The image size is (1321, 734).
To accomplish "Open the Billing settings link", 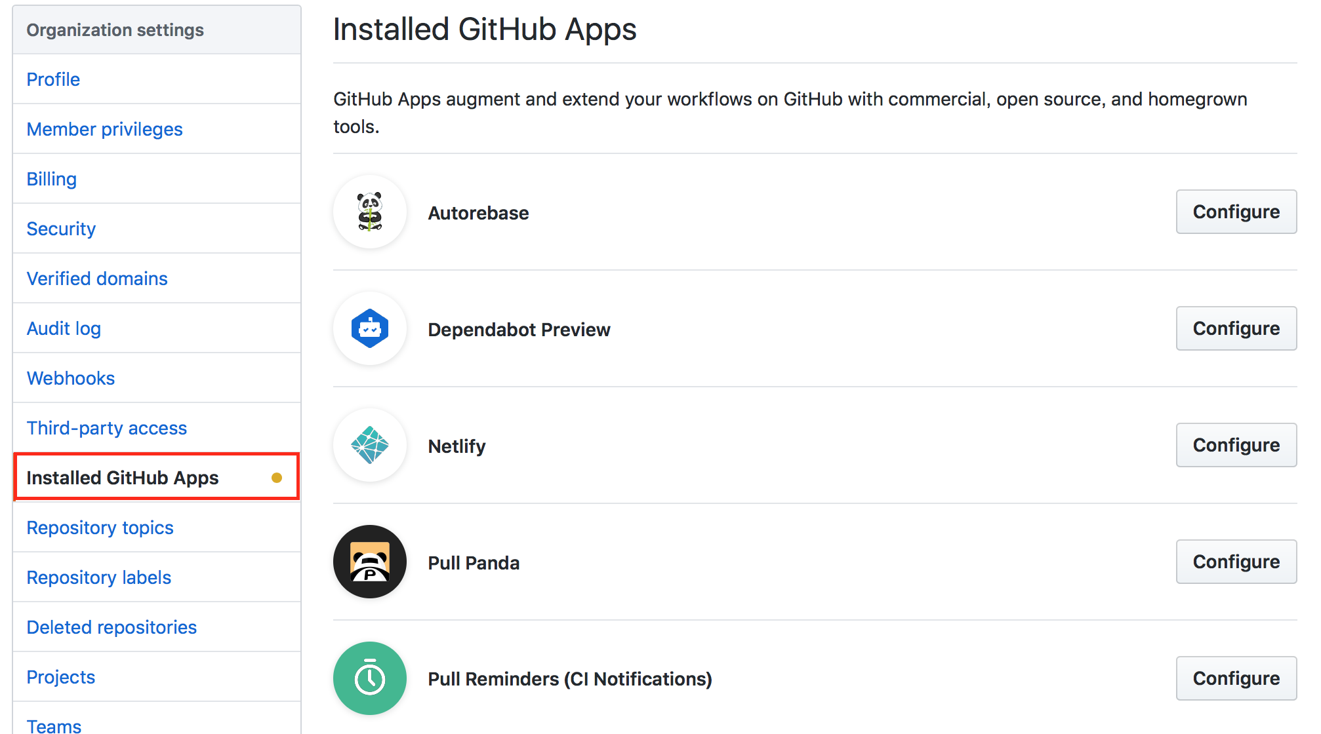I will 51,179.
